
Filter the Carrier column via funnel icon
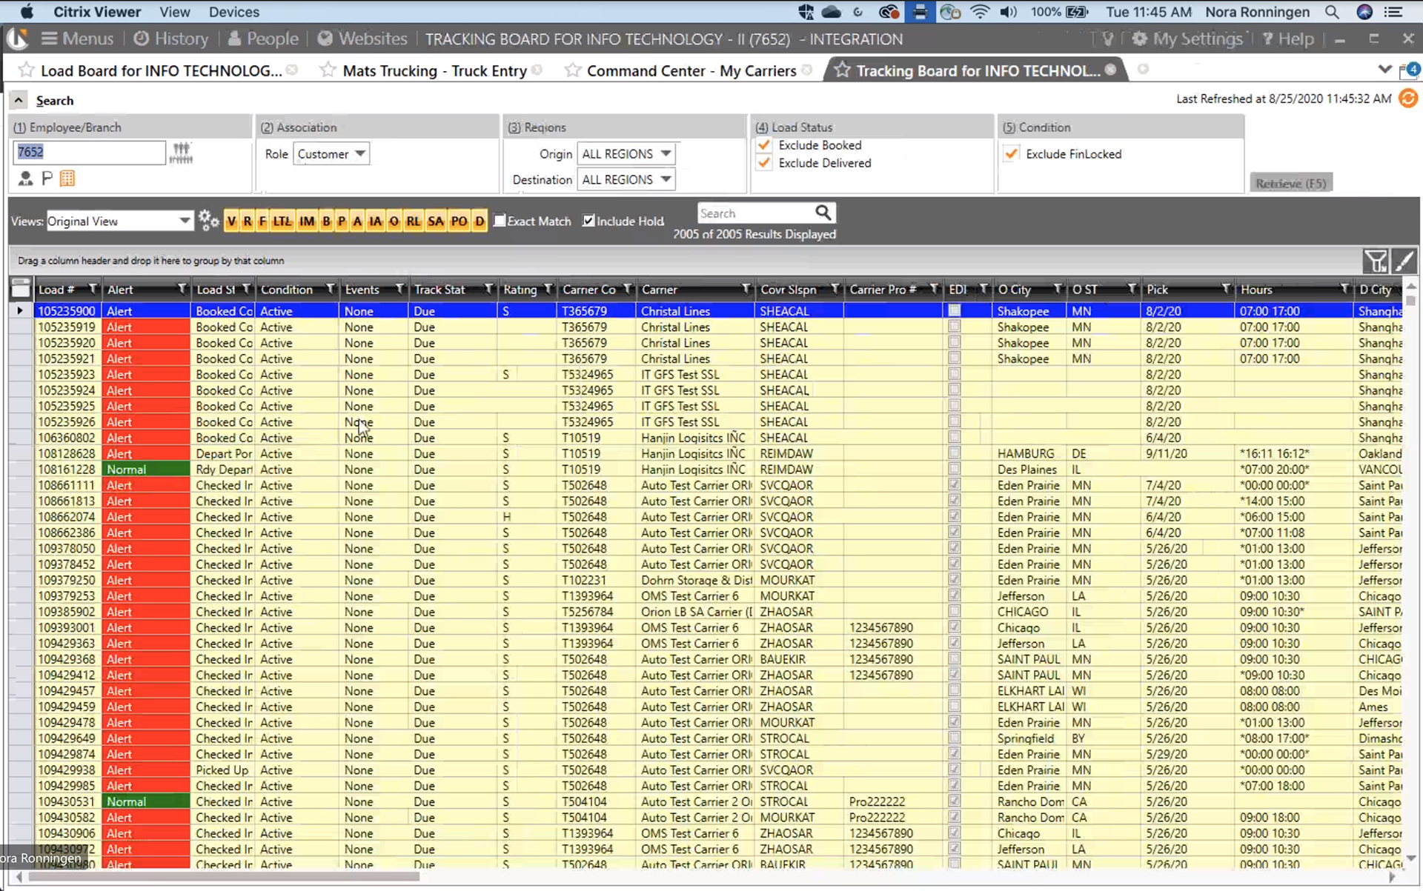pyautogui.click(x=746, y=289)
